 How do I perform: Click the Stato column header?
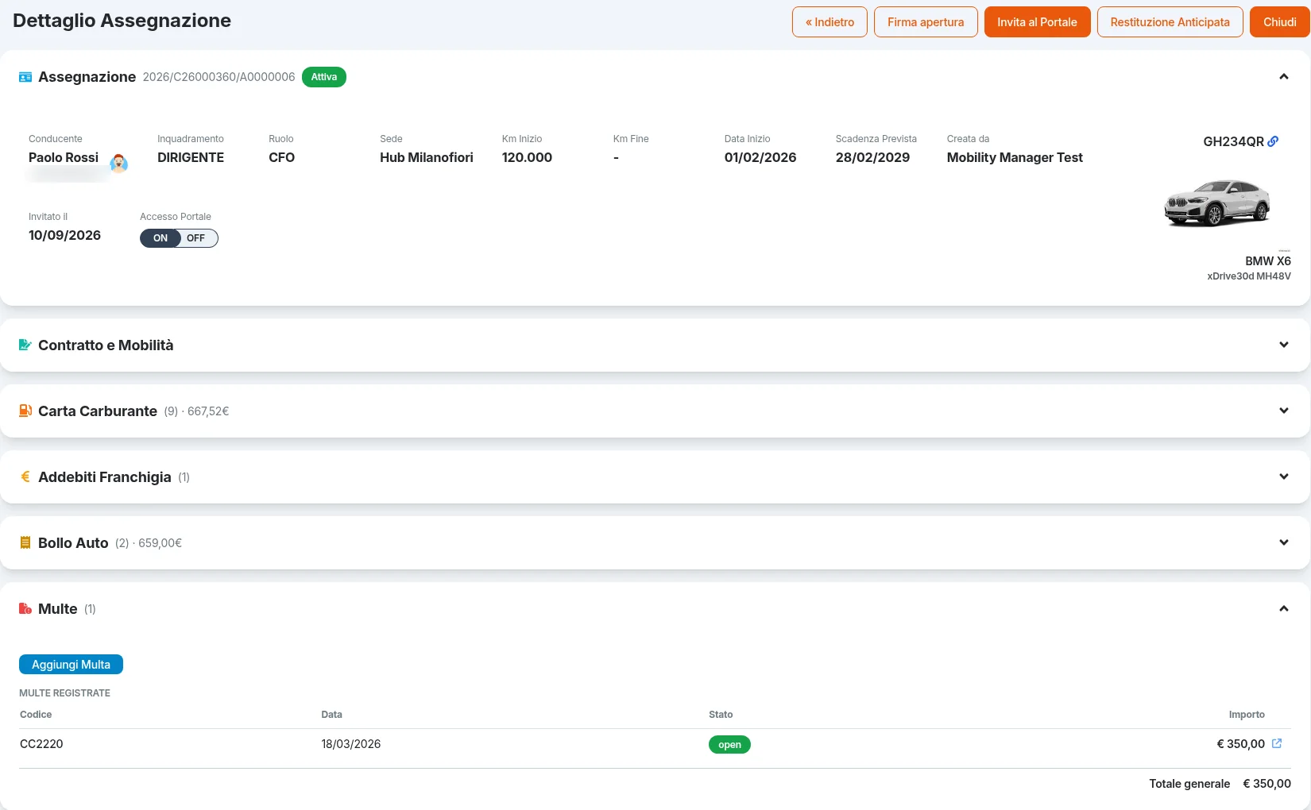point(721,715)
